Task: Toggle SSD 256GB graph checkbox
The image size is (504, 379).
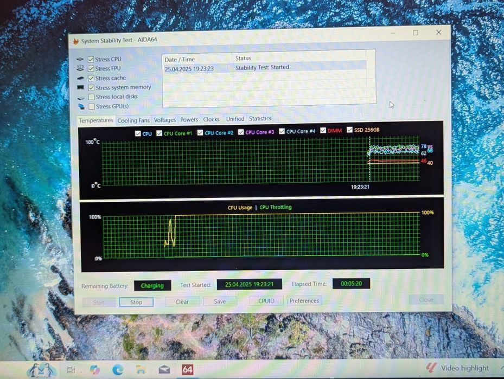Action: (x=350, y=130)
